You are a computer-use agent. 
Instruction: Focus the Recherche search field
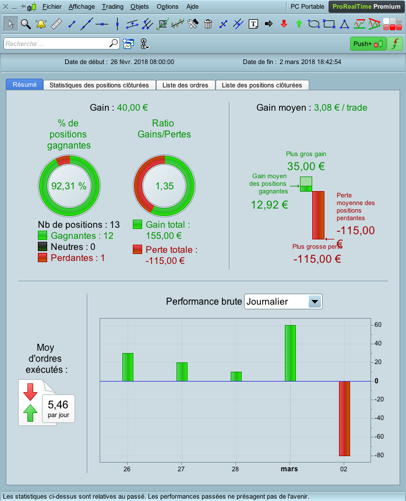62,44
